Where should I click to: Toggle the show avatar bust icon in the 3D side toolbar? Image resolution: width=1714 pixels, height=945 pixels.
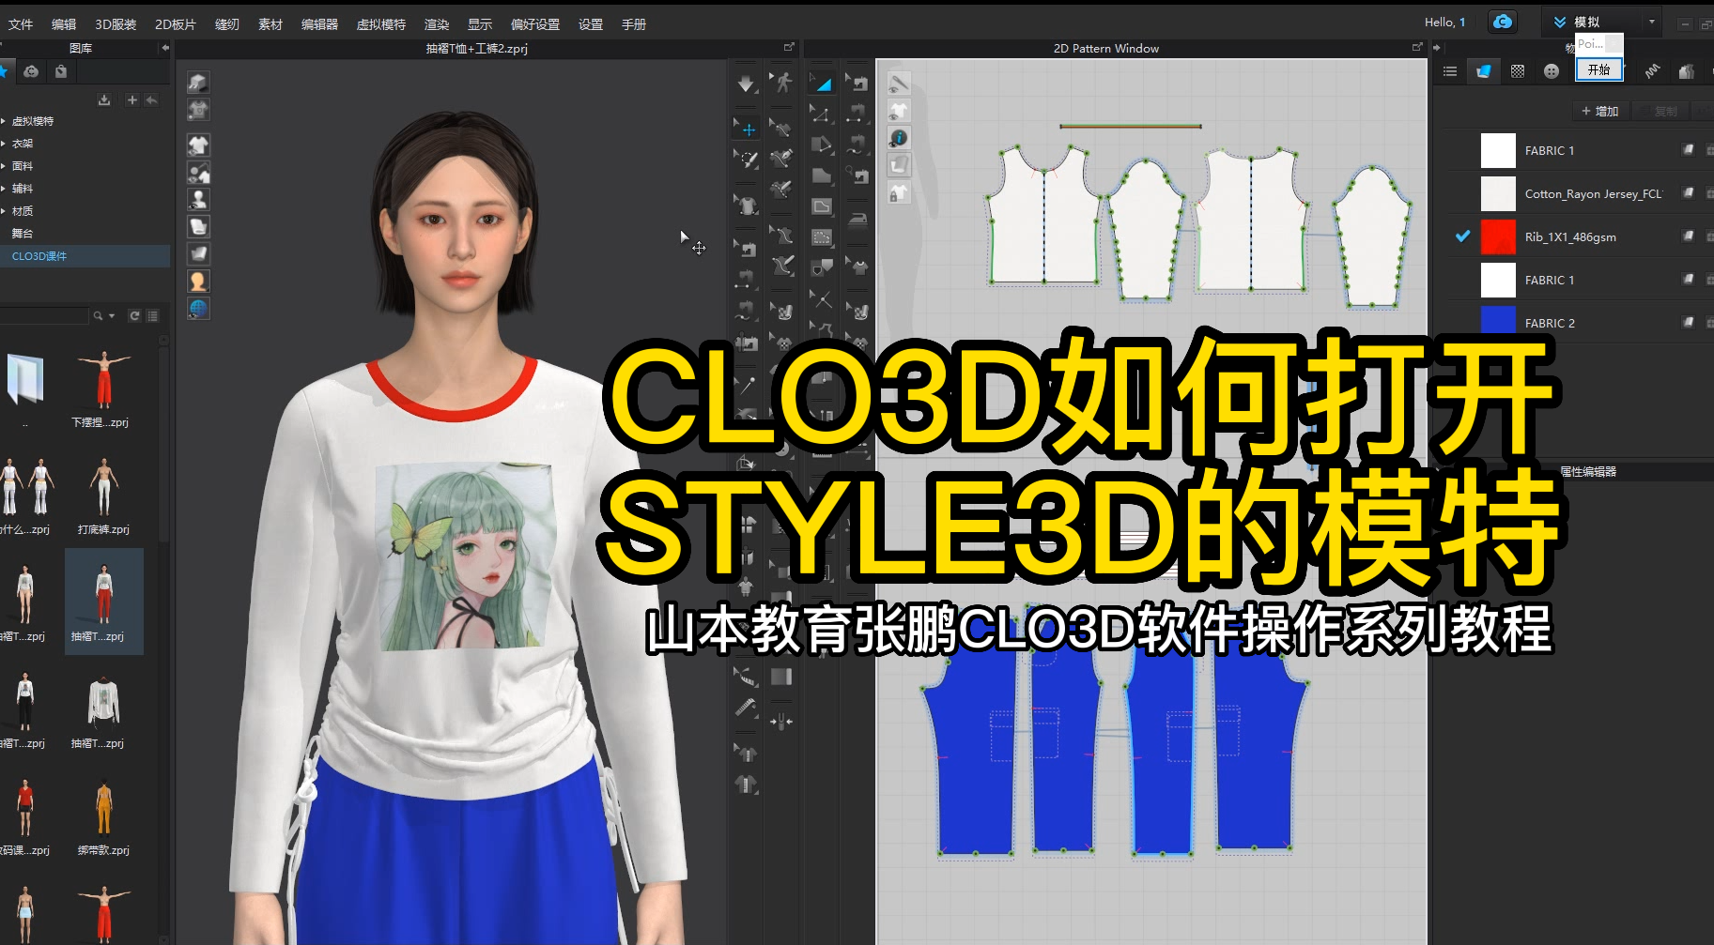click(198, 199)
